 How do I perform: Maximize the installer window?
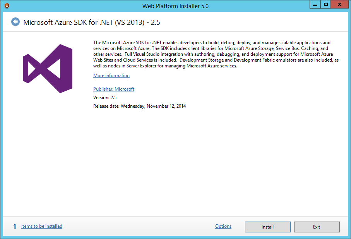[x=326, y=4]
